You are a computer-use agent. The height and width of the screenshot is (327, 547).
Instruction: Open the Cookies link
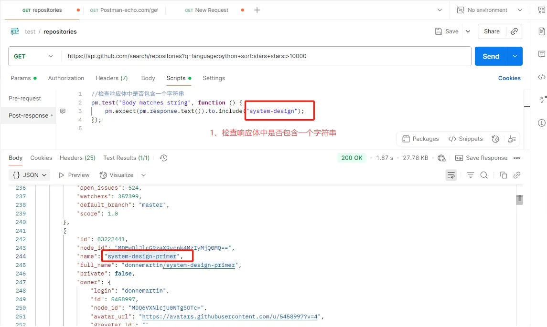coord(509,78)
